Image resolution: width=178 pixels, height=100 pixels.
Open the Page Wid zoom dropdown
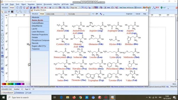[x=75, y=7]
